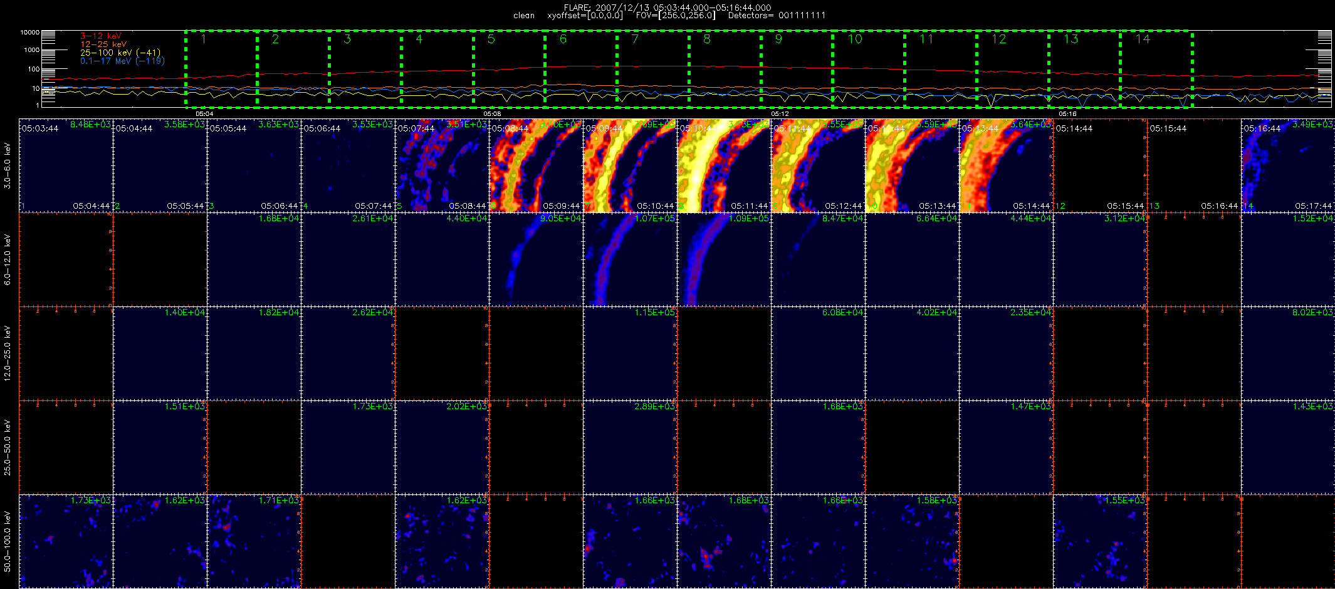The image size is (1335, 589).
Task: Open the 6-12 keV image labeled 9.05E+04
Action: coord(536,259)
